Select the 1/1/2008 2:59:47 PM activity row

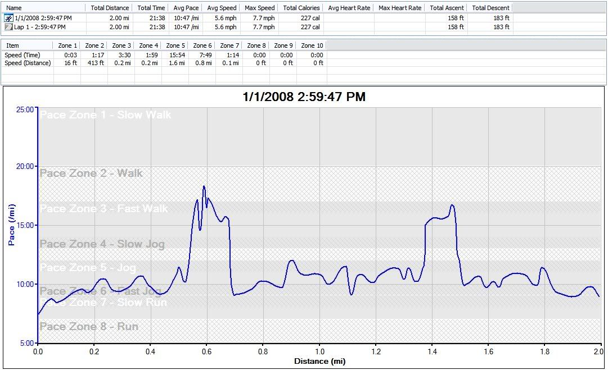43,18
